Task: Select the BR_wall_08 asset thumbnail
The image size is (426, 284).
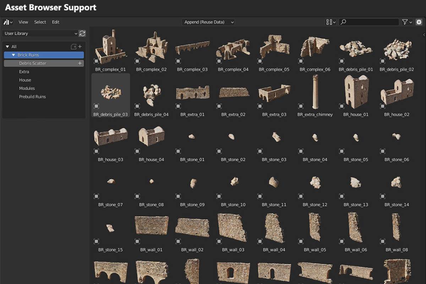Action: [397, 227]
